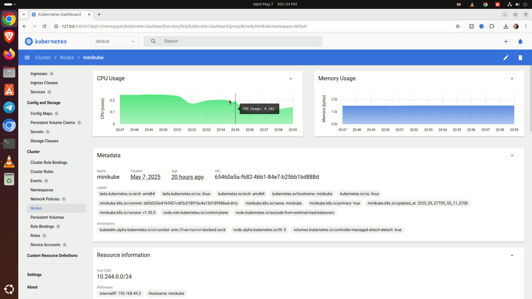Open Config Maps in the sidebar
The width and height of the screenshot is (532, 299).
pos(41,113)
